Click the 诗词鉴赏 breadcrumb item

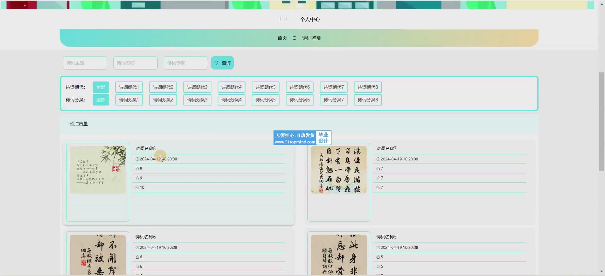click(x=311, y=38)
